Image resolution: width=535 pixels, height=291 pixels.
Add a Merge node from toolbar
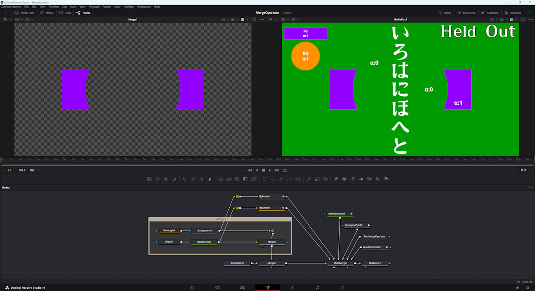pyautogui.click(x=220, y=179)
